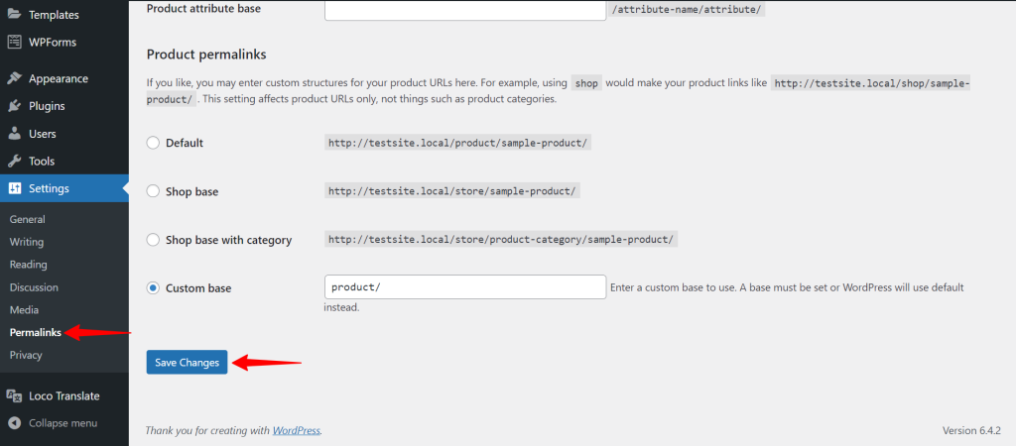Choose Shop base with category option
The width and height of the screenshot is (1016, 446).
pos(153,240)
